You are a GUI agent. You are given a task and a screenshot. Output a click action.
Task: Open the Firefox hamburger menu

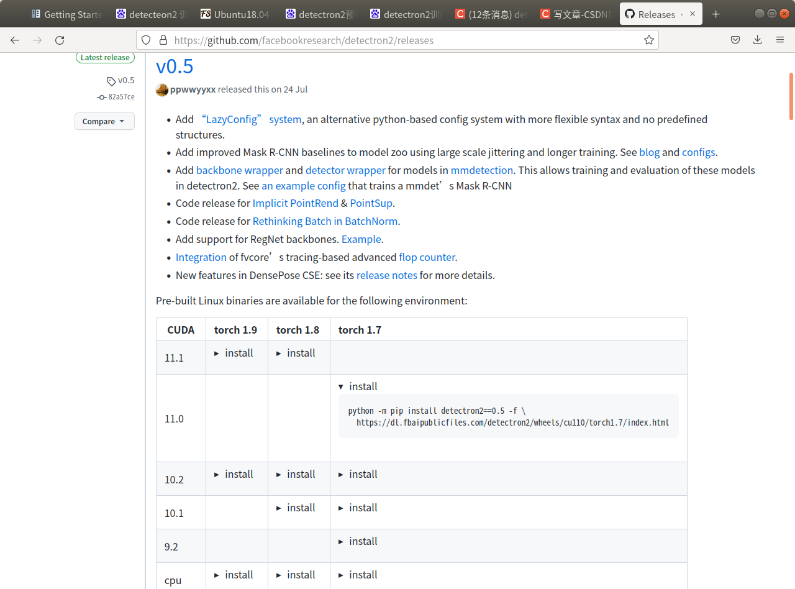point(780,40)
